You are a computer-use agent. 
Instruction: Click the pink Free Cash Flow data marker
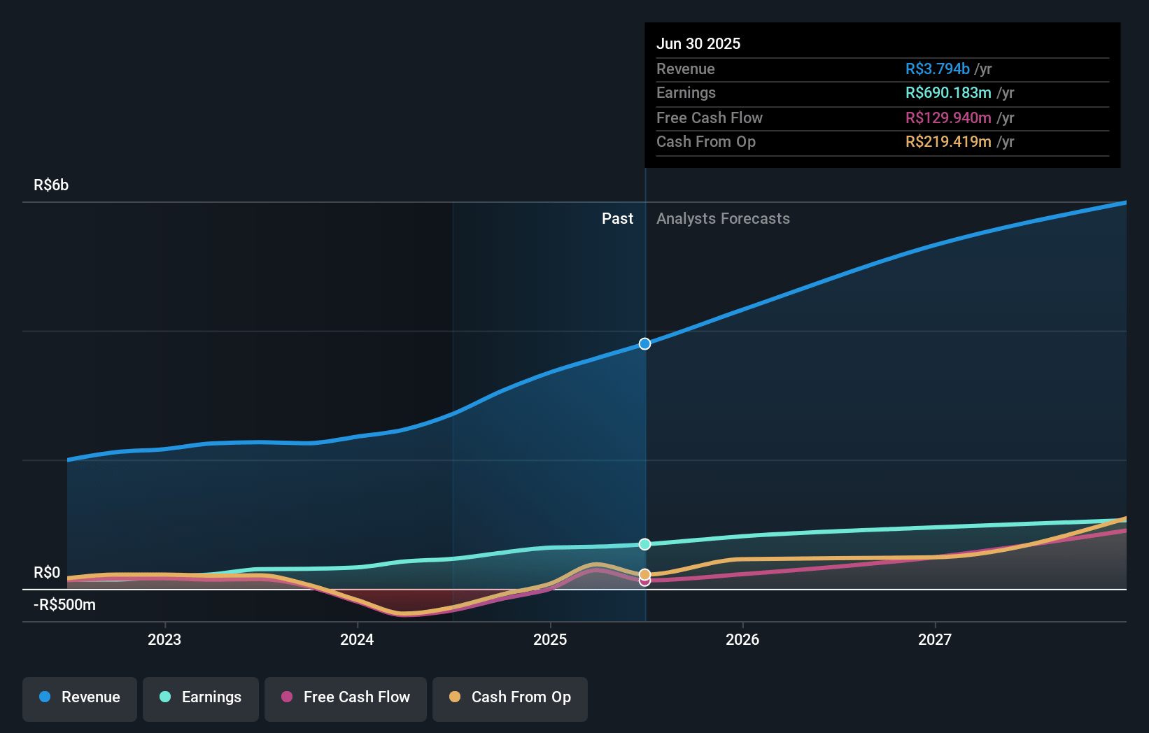click(x=645, y=581)
